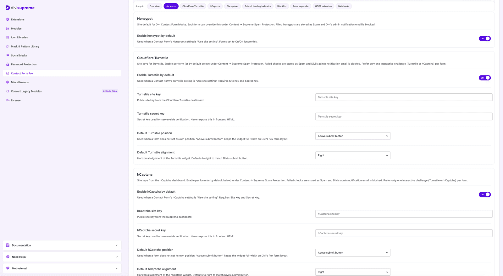503x276 pixels.
Task: Click the Motivate us heart icon
Action: point(8,268)
